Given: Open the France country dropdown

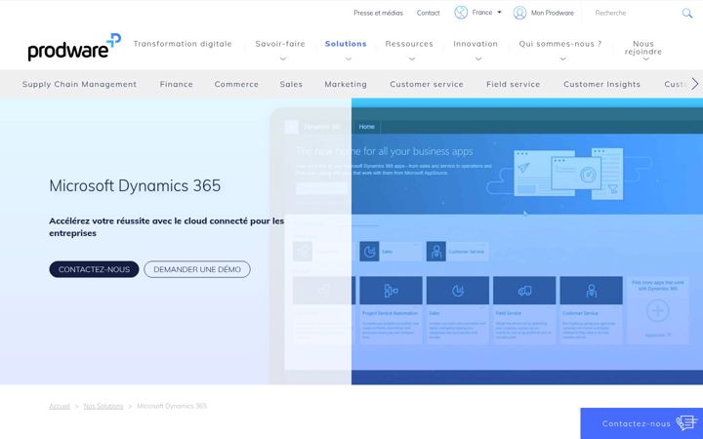Looking at the screenshot, I should tap(486, 13).
